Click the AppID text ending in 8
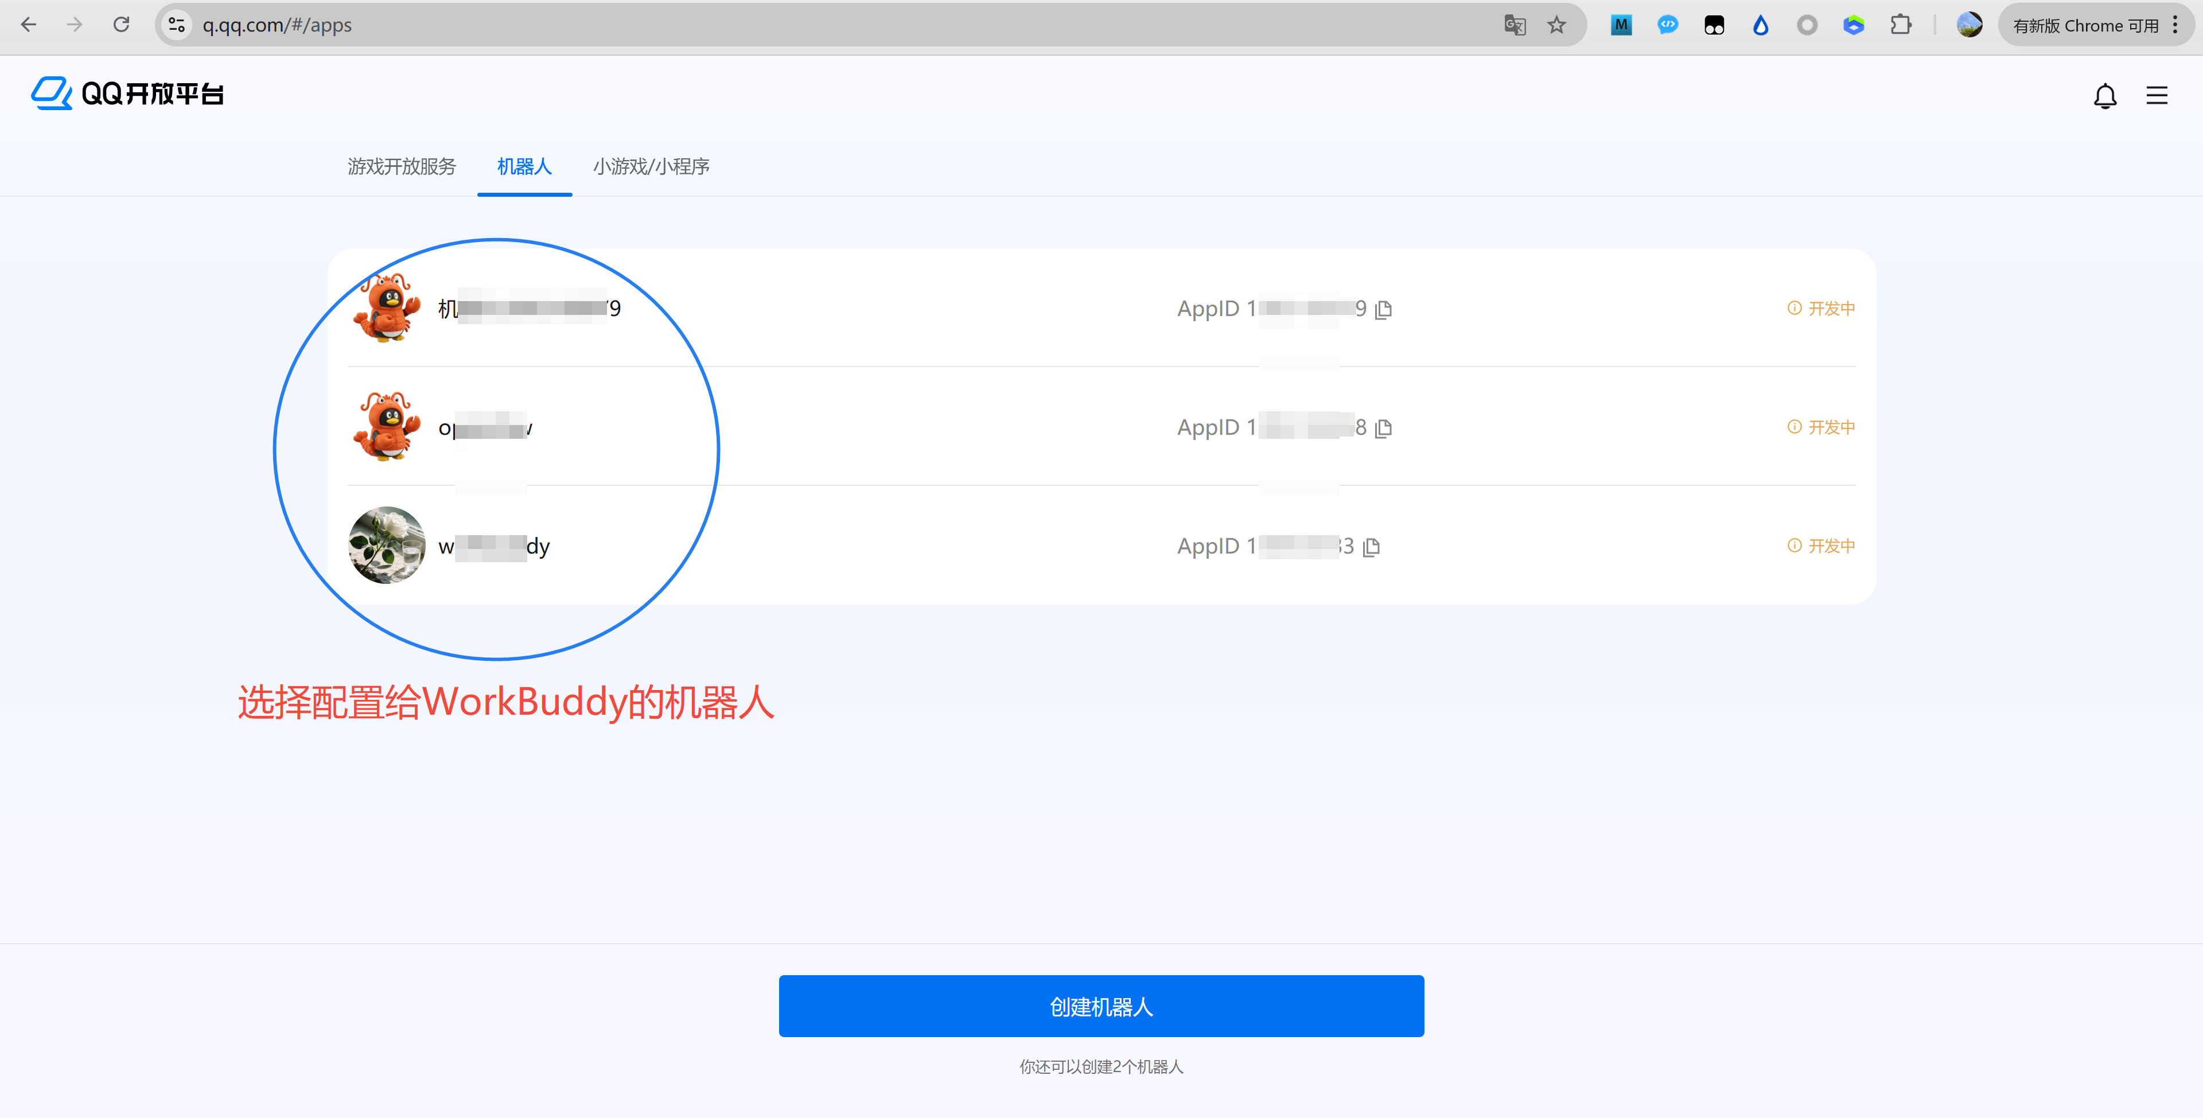 click(1272, 427)
